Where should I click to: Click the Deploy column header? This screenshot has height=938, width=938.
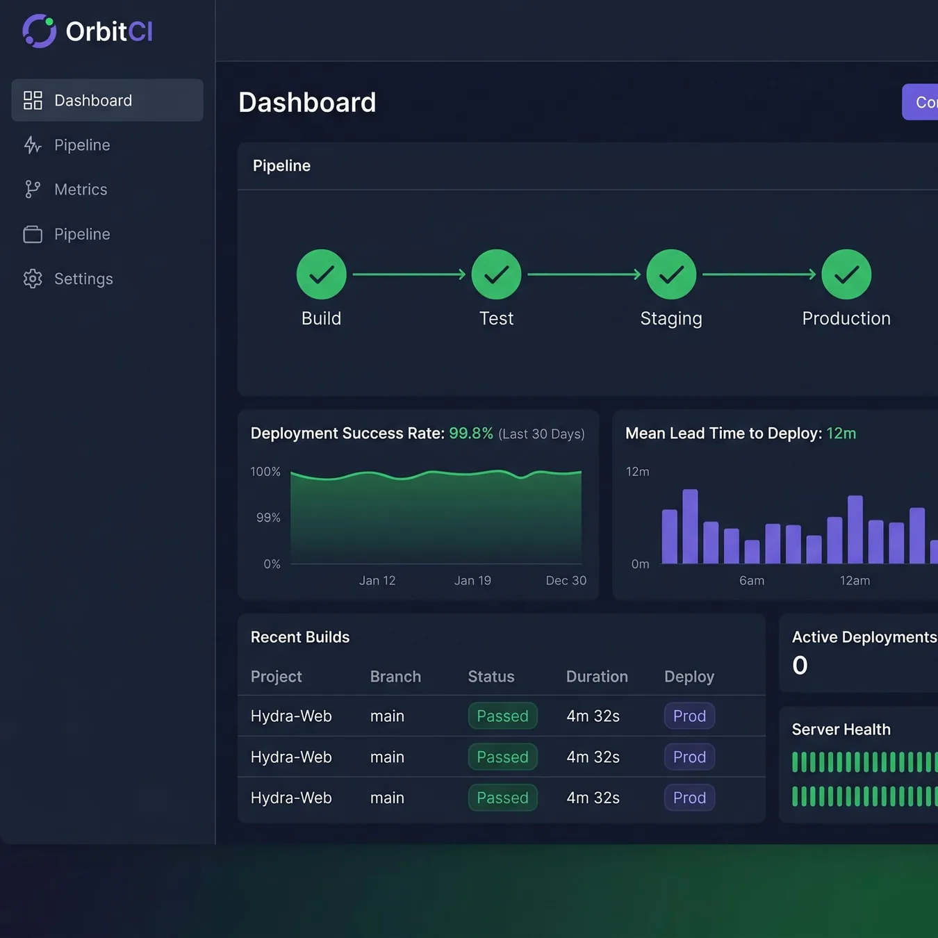(689, 677)
